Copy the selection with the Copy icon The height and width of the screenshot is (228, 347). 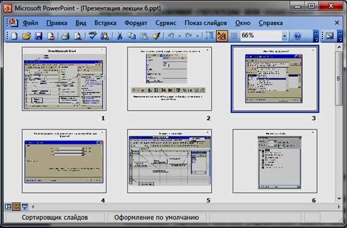click(x=132, y=36)
